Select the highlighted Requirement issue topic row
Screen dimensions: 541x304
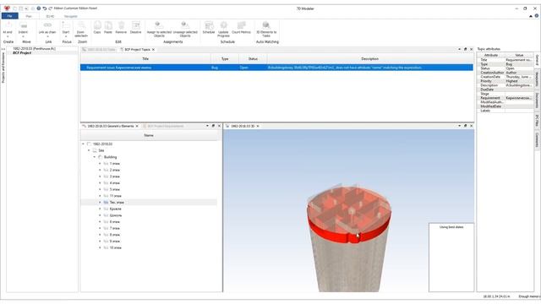pos(276,68)
